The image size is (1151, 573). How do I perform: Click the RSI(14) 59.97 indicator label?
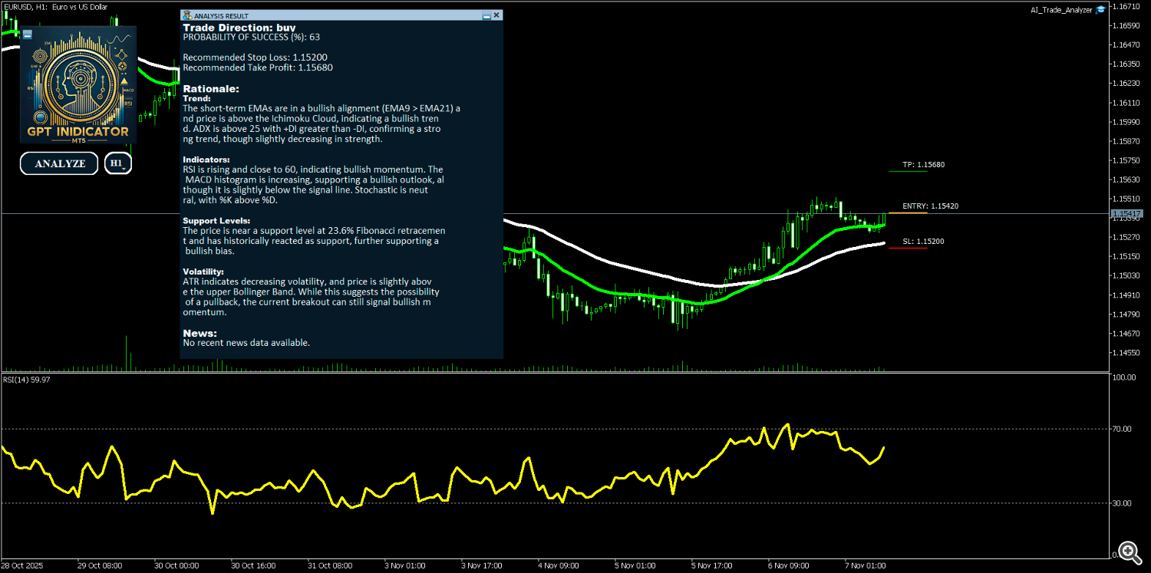(27, 380)
